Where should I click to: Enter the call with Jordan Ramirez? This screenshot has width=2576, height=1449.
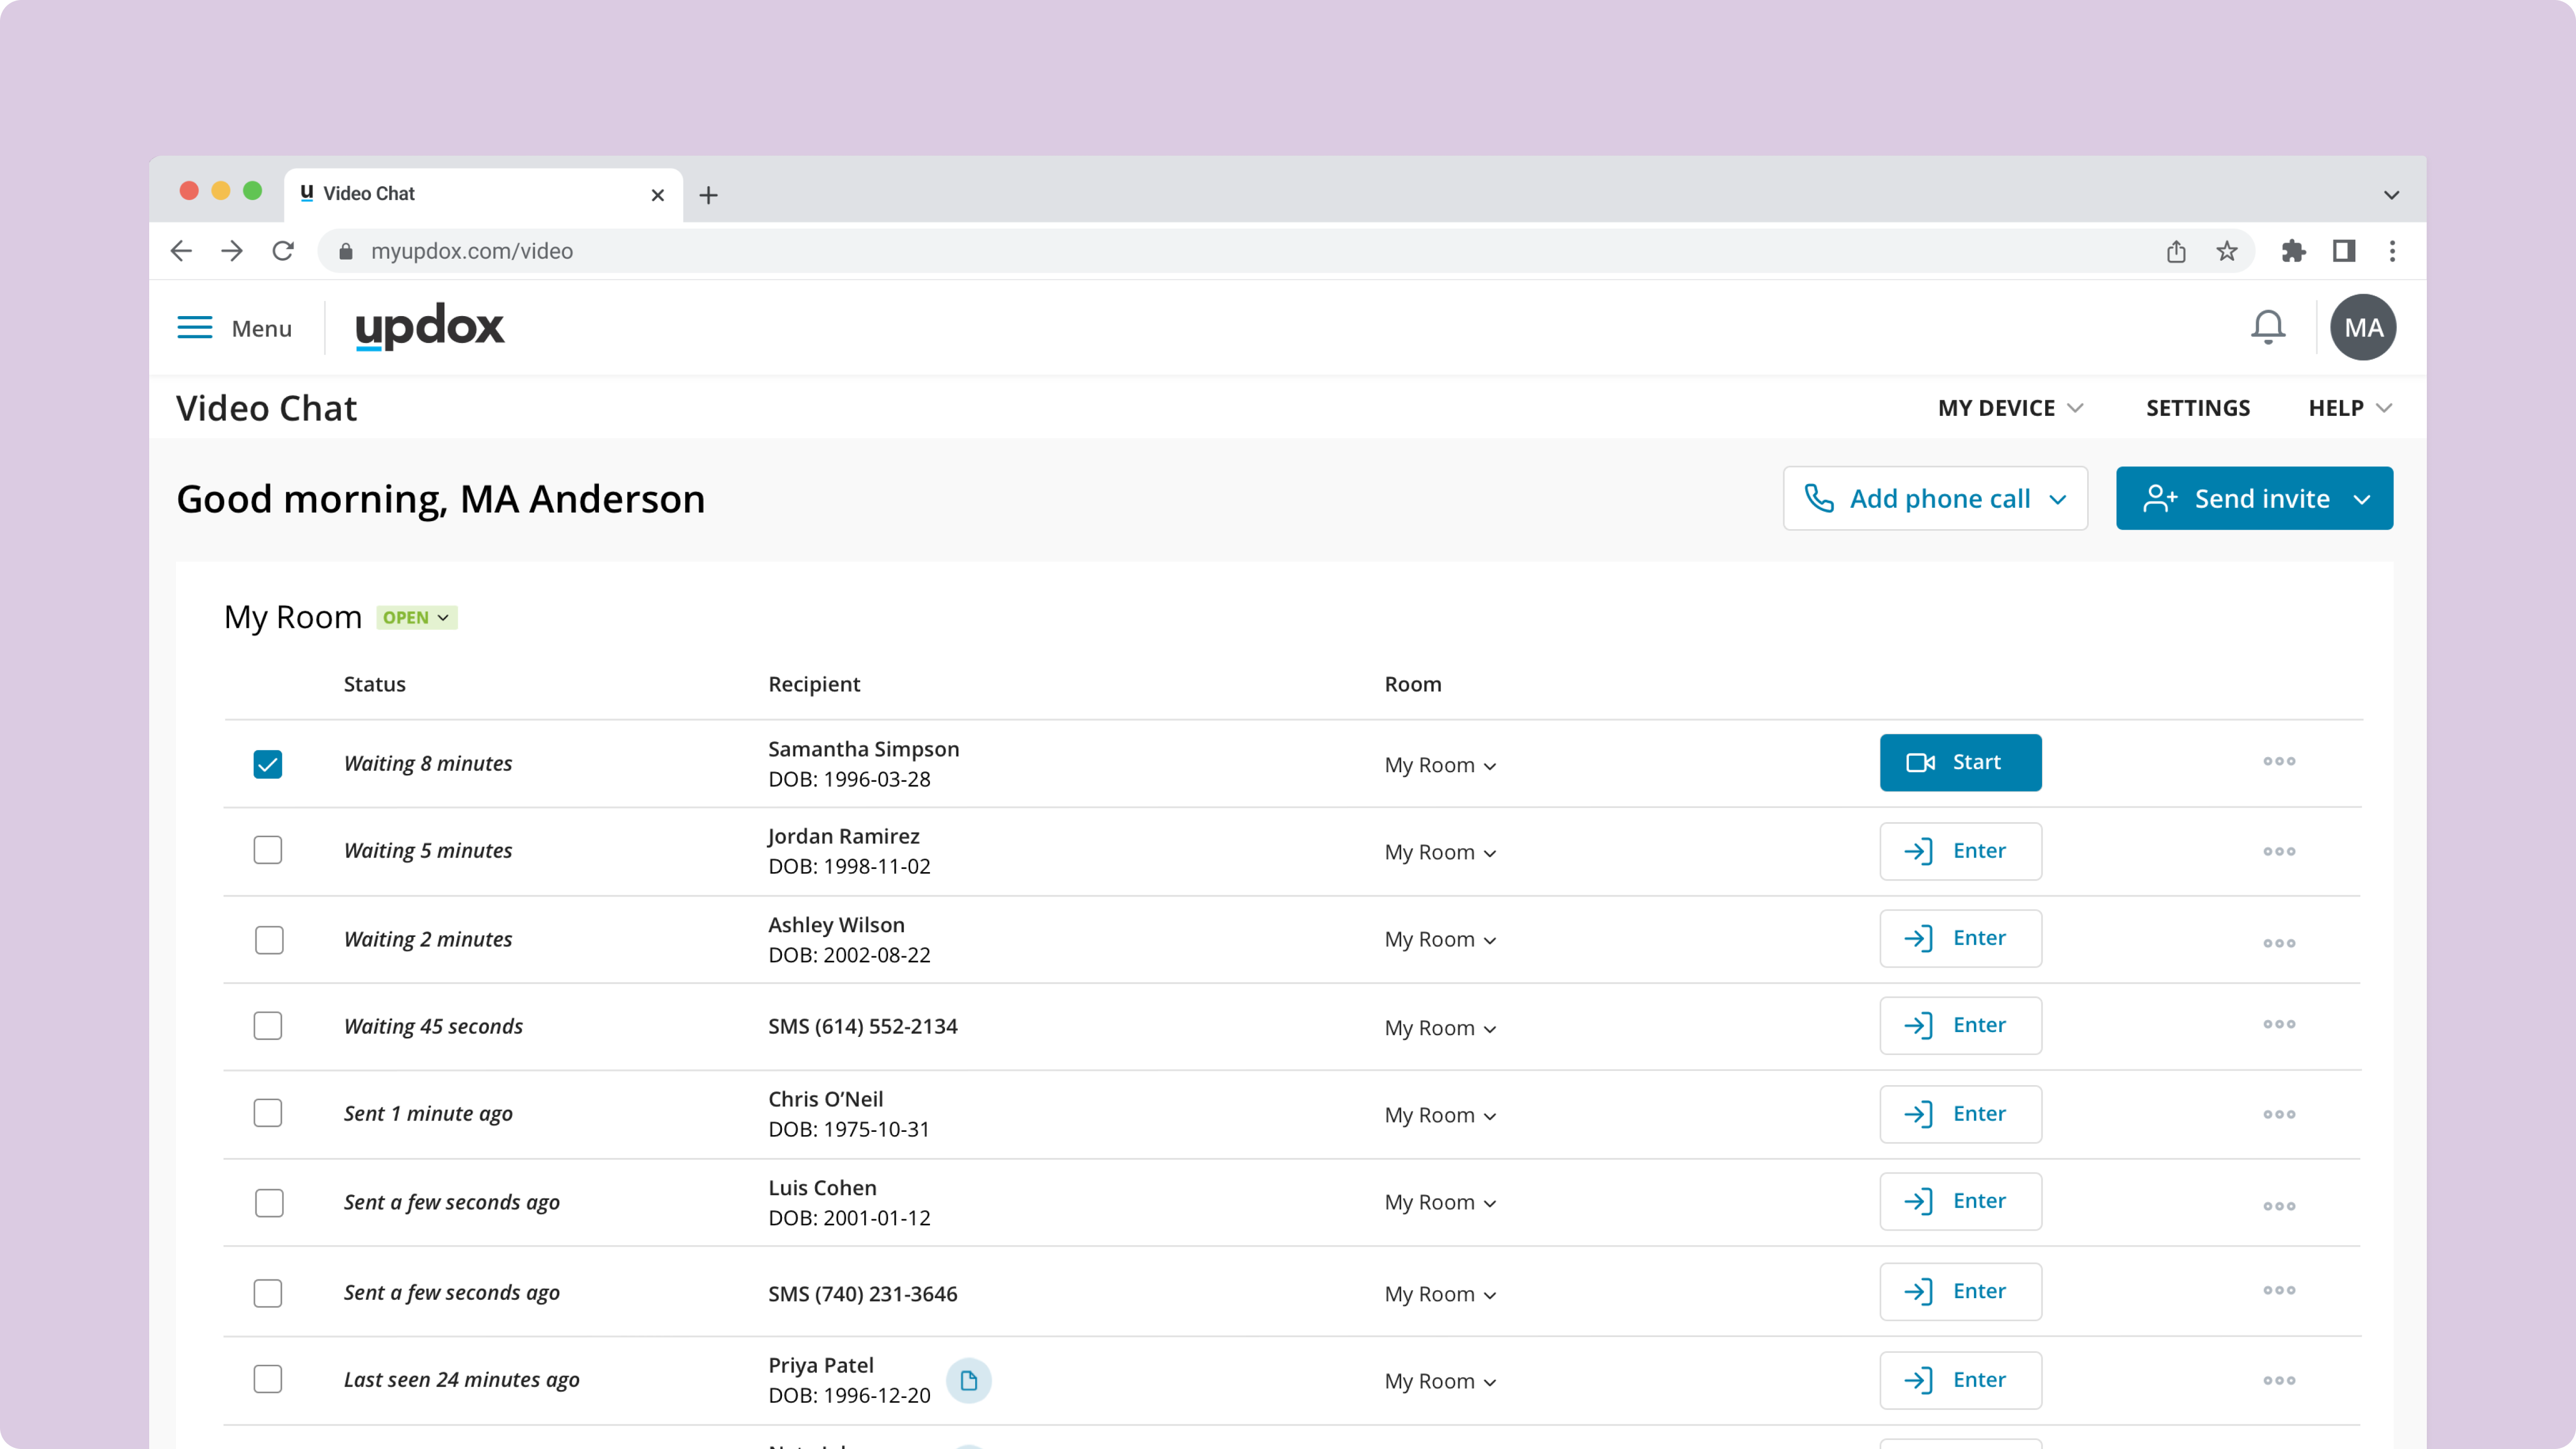[1960, 851]
